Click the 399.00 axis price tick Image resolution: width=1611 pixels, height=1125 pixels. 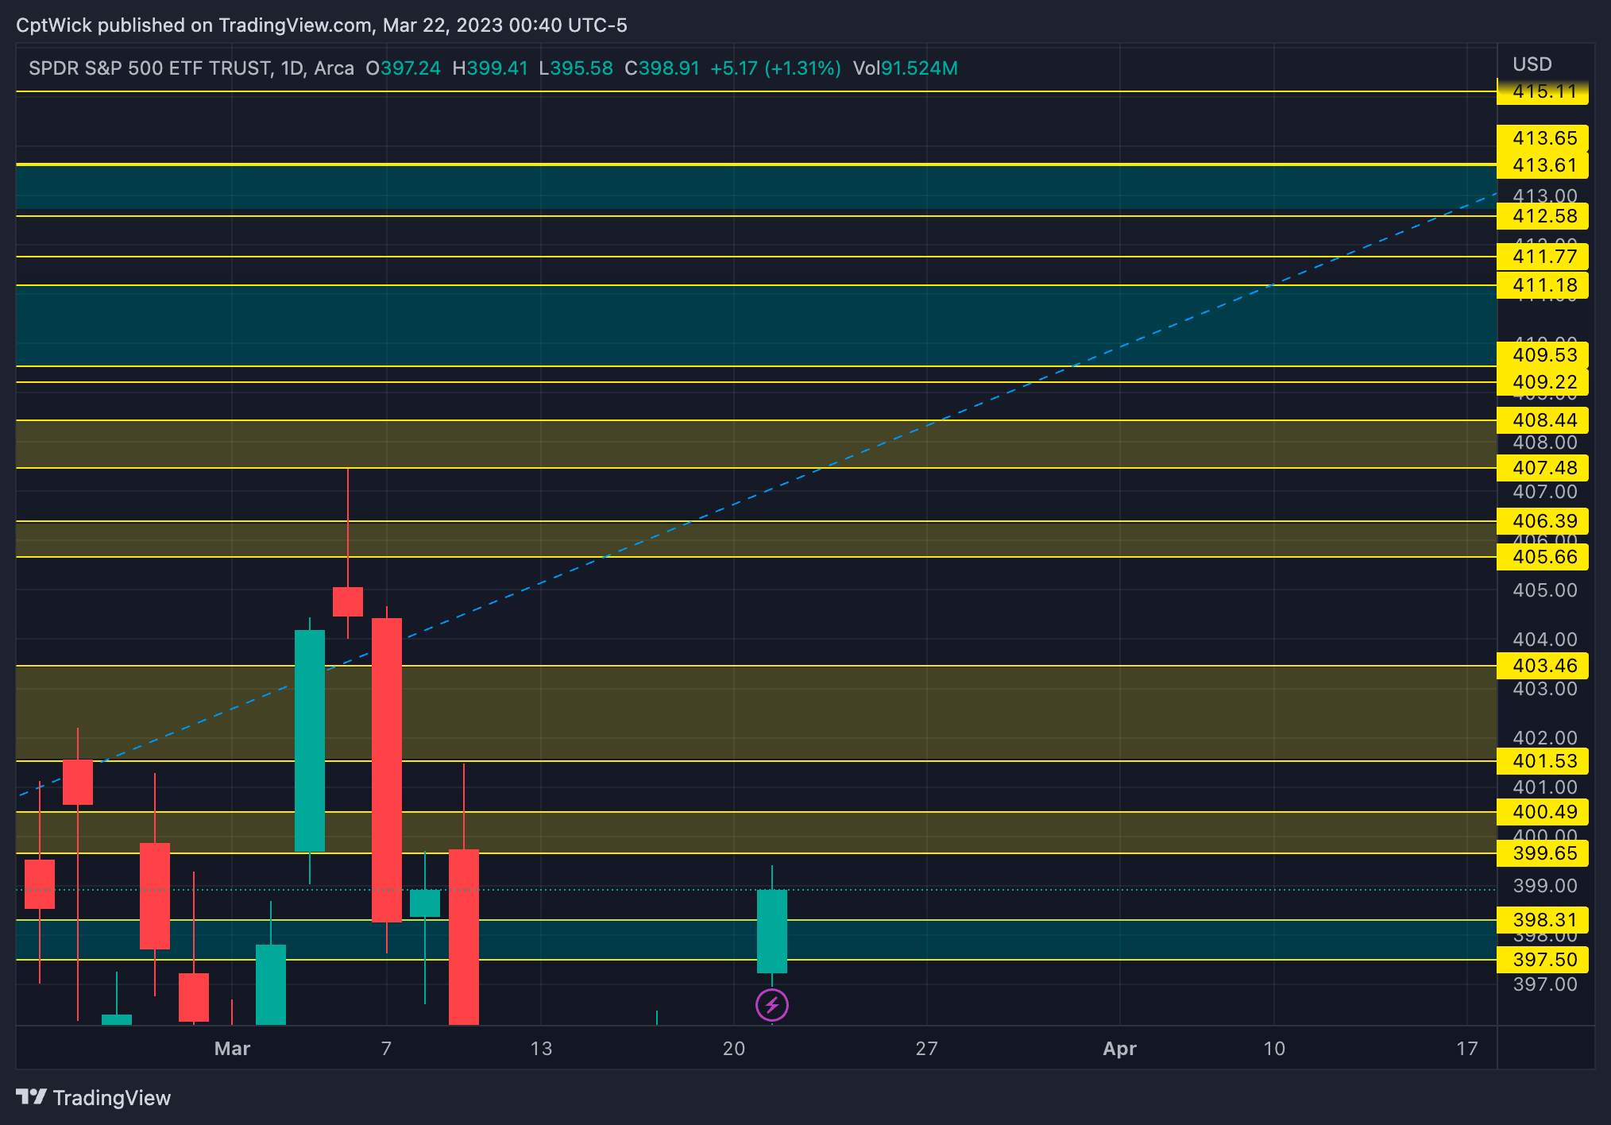pyautogui.click(x=1544, y=886)
